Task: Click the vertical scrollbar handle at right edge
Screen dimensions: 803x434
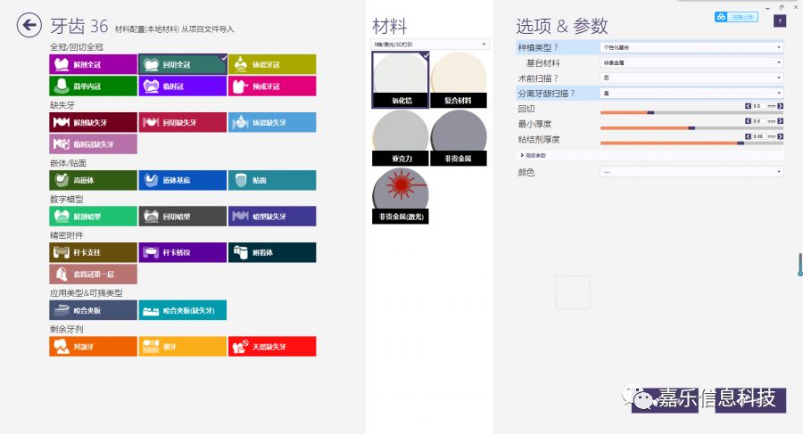Action: pos(800,264)
